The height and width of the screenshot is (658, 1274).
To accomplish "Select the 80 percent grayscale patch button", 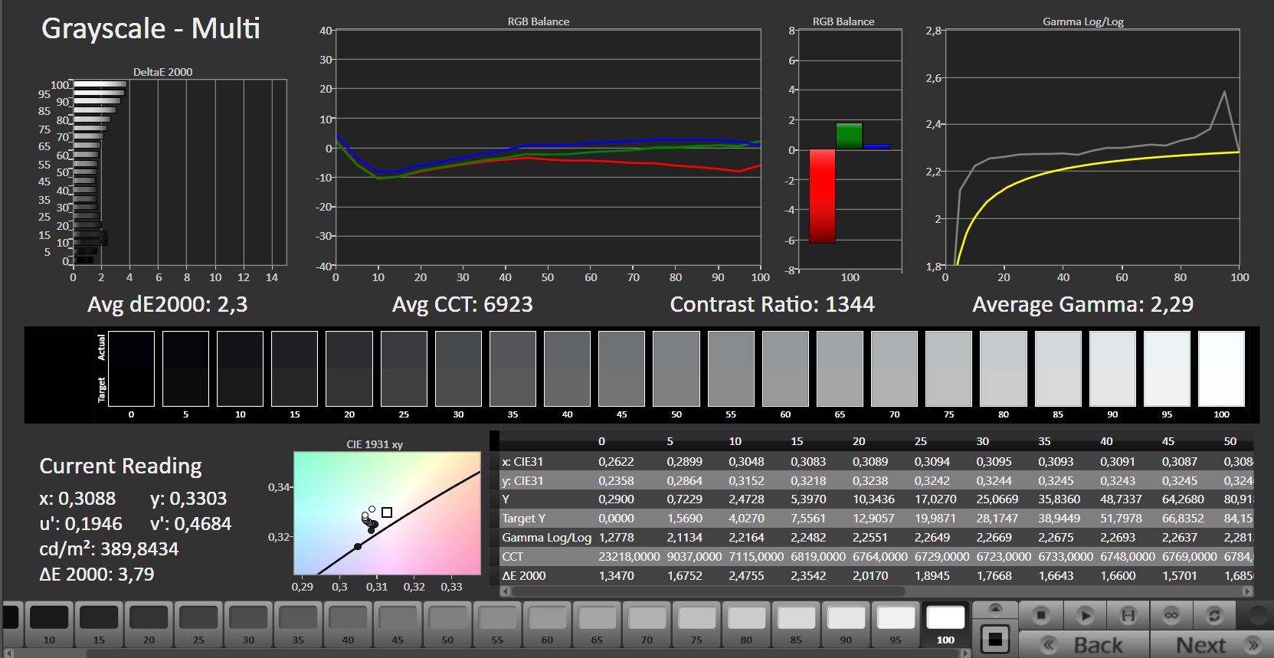I will click(746, 625).
